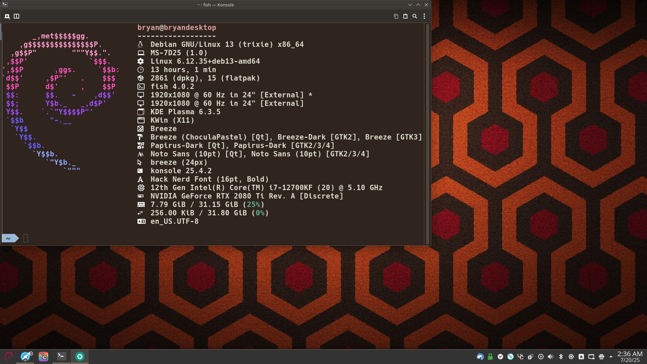Viewport: 647px width, 364px height.
Task: Click the Paste icon in Konsole toolbar
Action: [x=405, y=16]
